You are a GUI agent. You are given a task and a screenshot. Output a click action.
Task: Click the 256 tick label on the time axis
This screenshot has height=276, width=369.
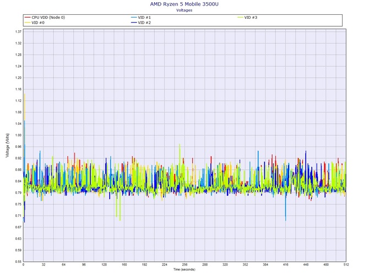click(x=184, y=264)
